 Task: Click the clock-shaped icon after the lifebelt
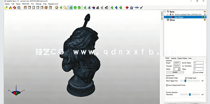pyautogui.click(x=19, y=8)
